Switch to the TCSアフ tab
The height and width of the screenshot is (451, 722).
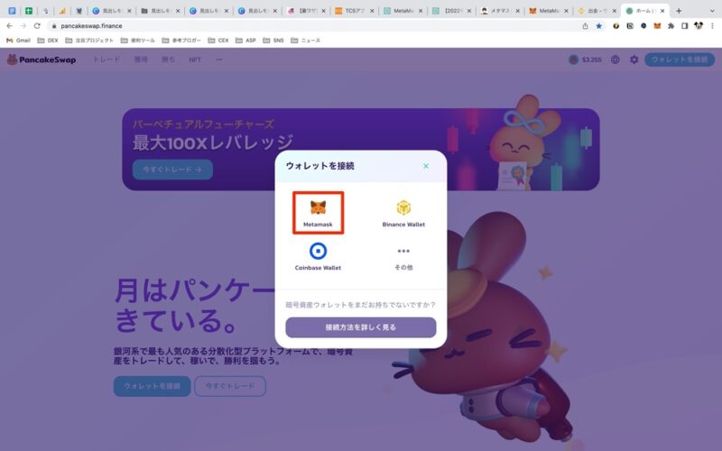354,11
